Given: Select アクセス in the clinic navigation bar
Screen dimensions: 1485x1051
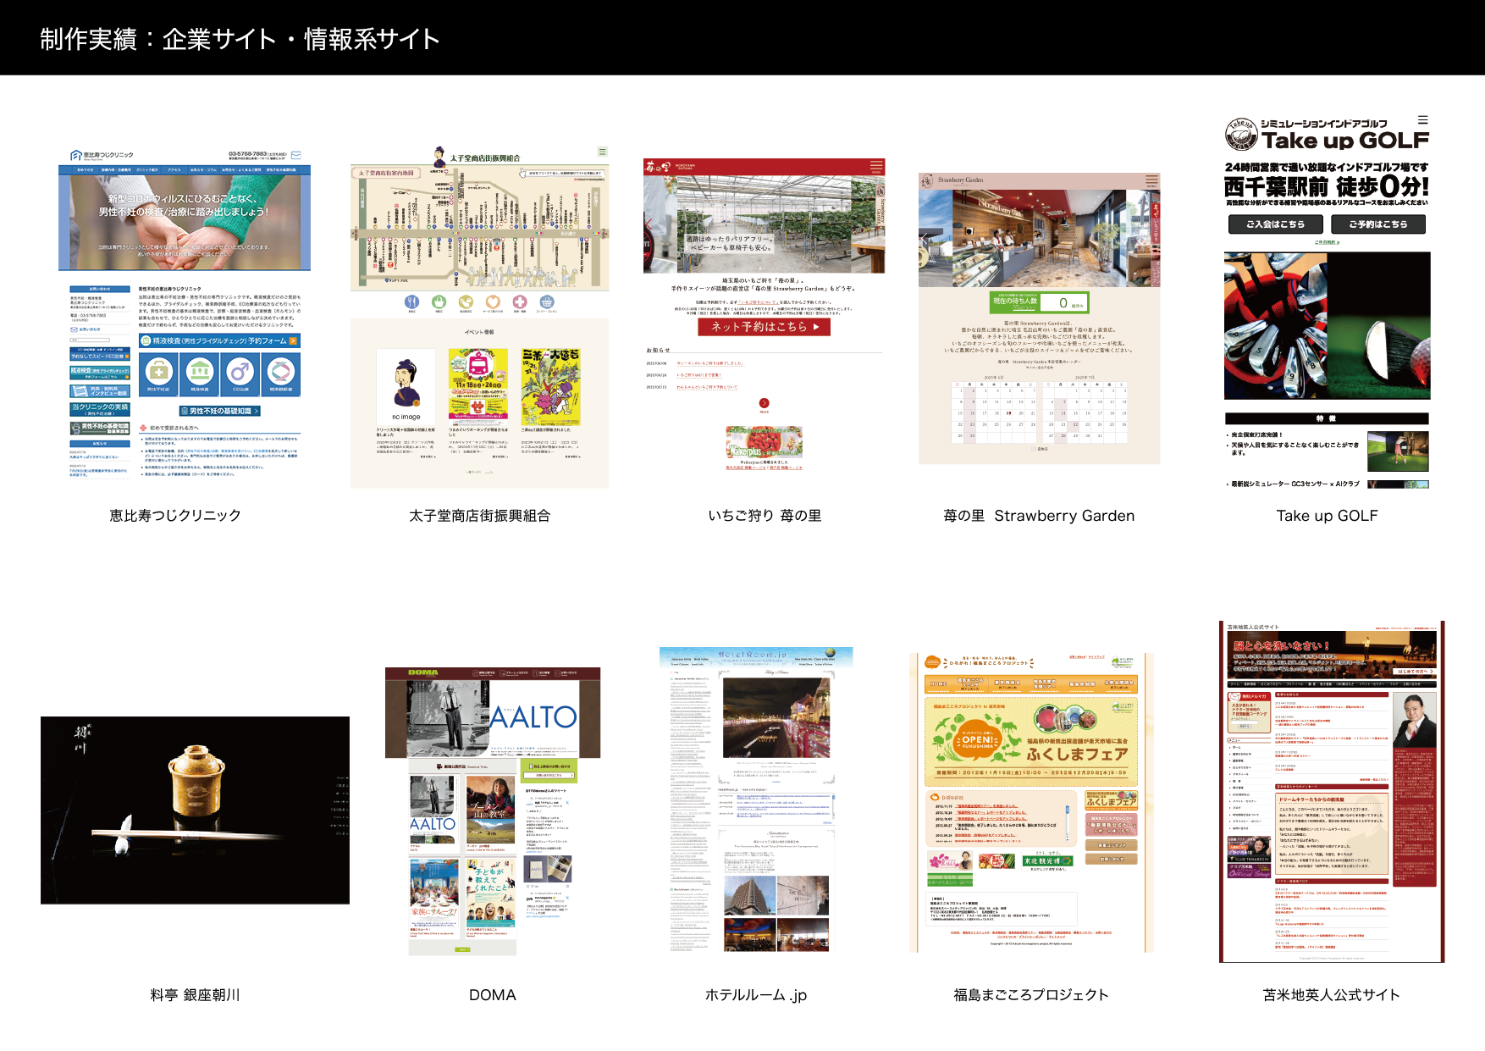Looking at the screenshot, I should click(174, 169).
